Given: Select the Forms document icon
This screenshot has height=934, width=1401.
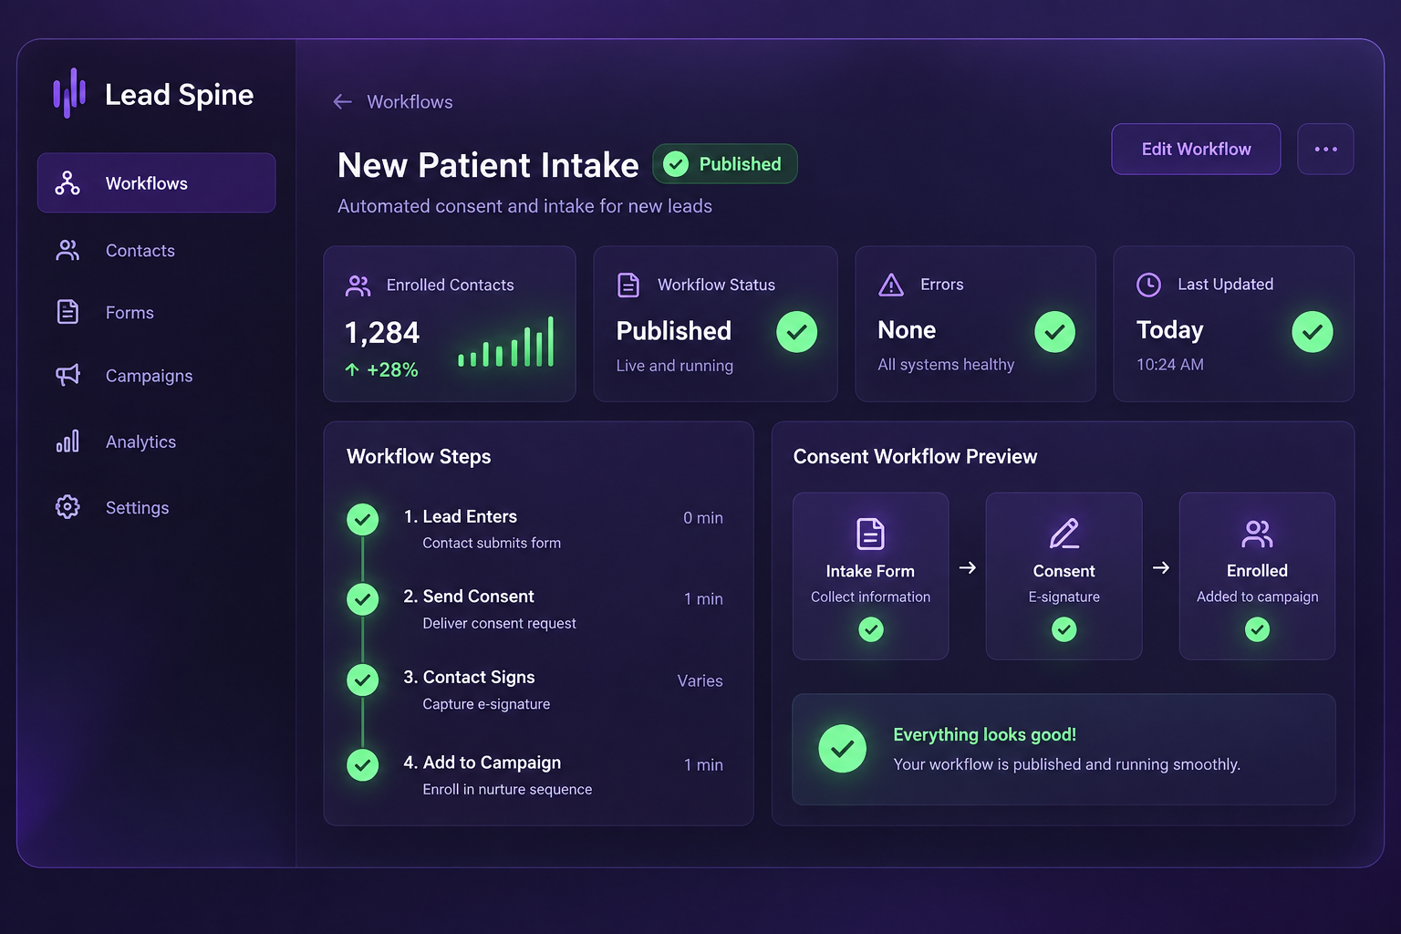Looking at the screenshot, I should click(x=67, y=312).
